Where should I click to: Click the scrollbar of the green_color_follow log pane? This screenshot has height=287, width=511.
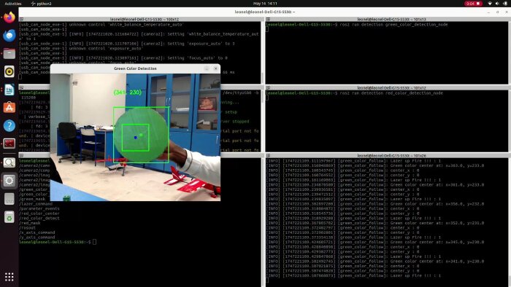pyautogui.click(x=509, y=222)
